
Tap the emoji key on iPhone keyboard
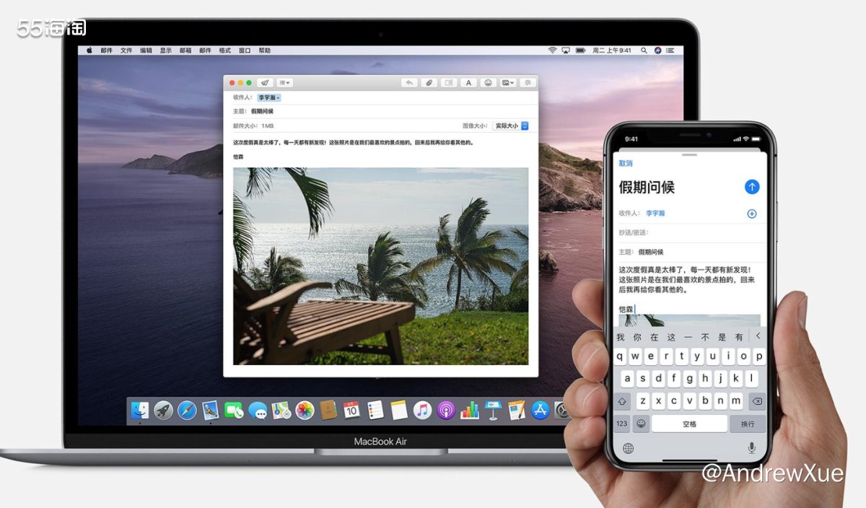click(640, 424)
